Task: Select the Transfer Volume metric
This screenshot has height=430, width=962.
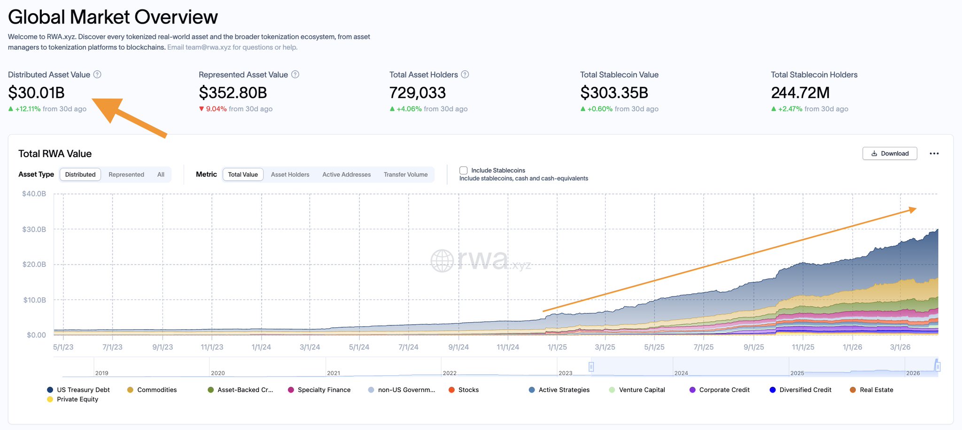Action: click(405, 174)
